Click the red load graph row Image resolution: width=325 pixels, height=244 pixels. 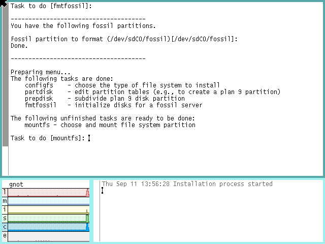(48, 193)
